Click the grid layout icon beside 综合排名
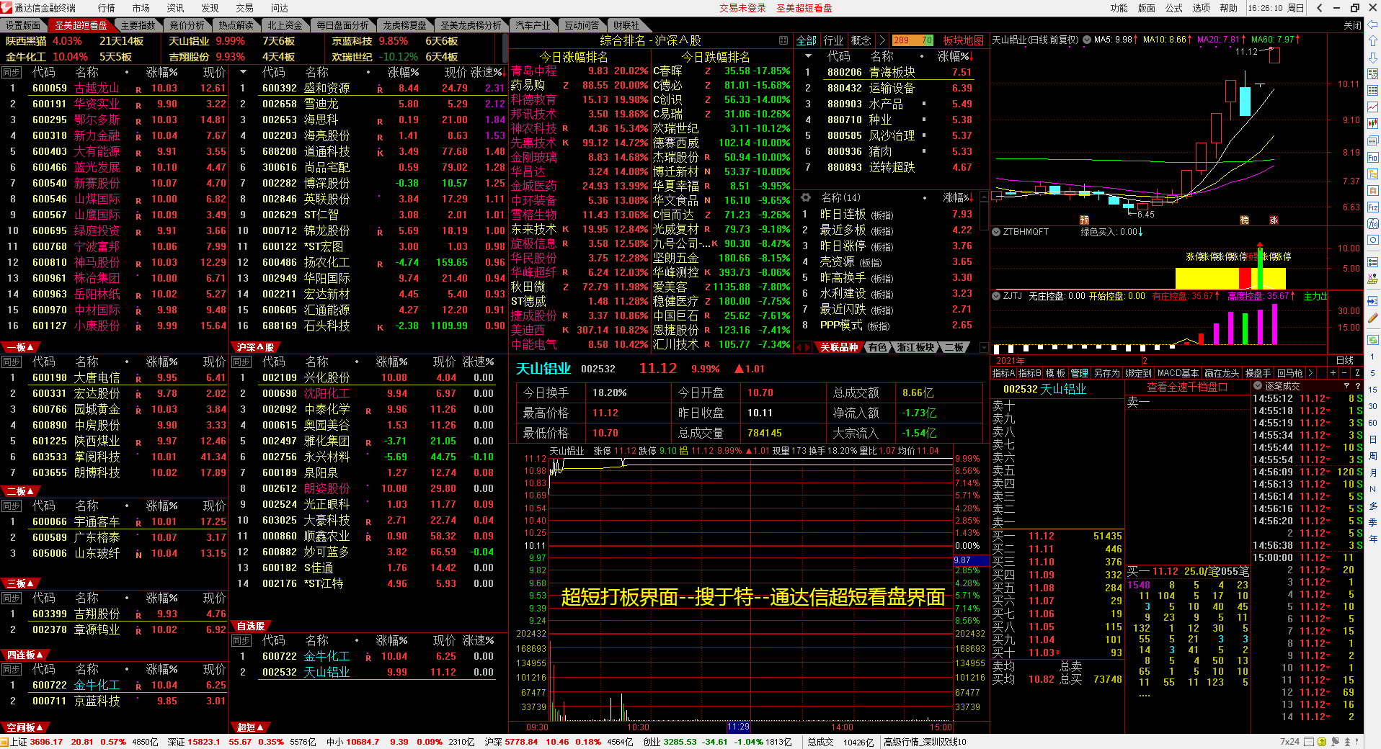This screenshot has height=749, width=1381. (x=783, y=40)
